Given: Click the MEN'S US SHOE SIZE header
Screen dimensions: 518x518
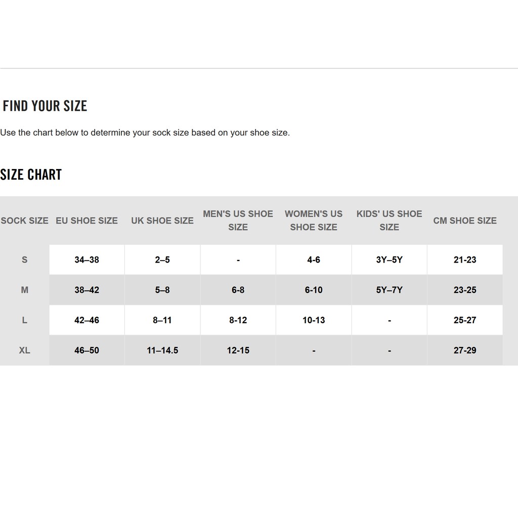Looking at the screenshot, I should tap(238, 221).
